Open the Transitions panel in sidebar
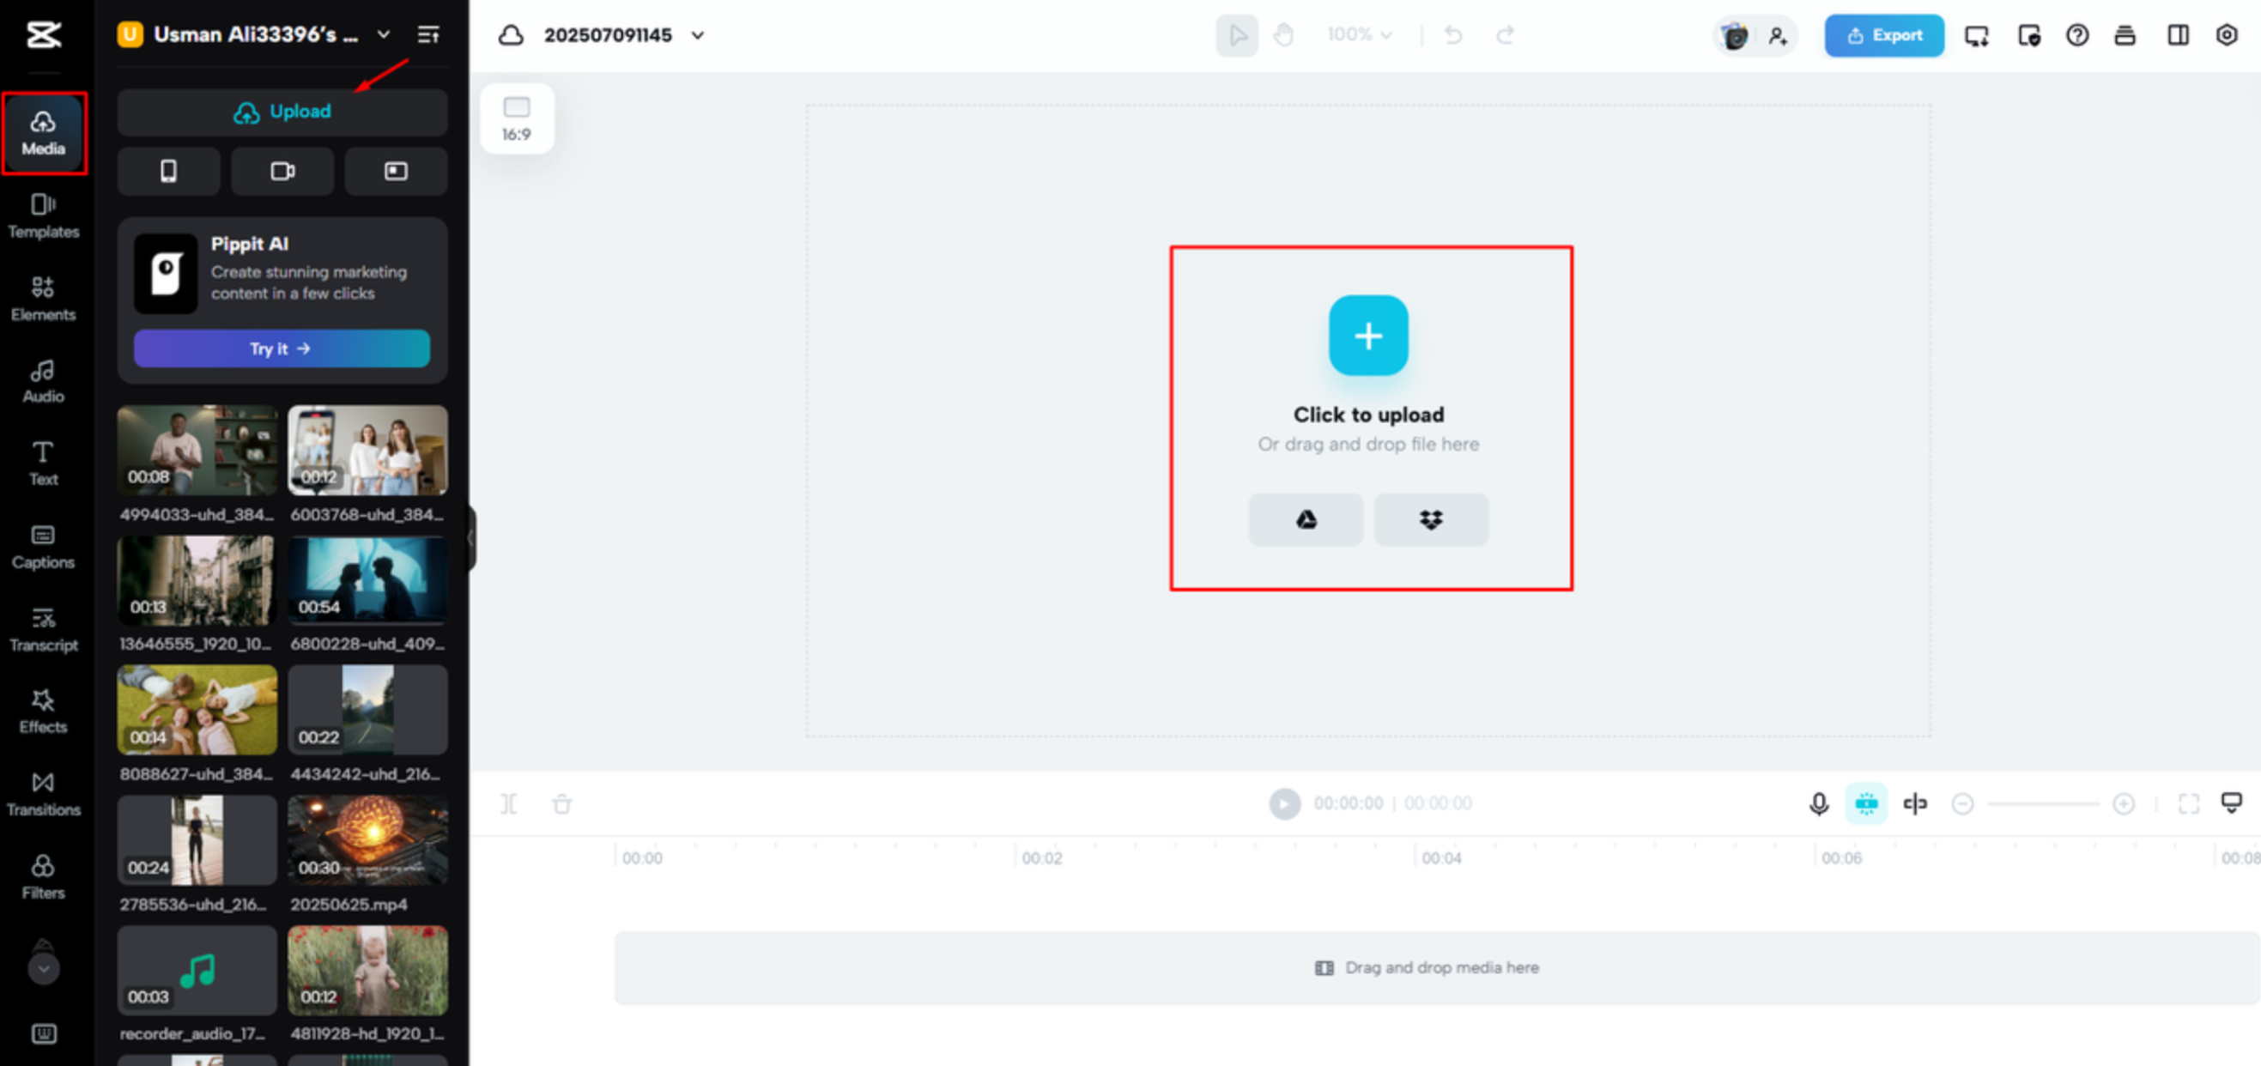Viewport: 2261px width, 1066px height. pos(43,793)
